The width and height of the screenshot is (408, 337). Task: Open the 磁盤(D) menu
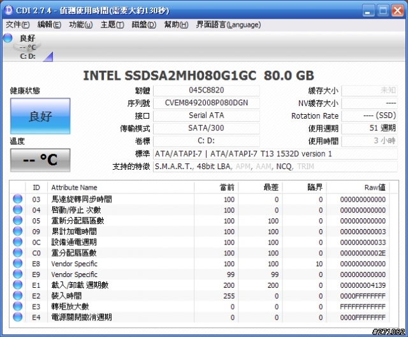(x=144, y=25)
